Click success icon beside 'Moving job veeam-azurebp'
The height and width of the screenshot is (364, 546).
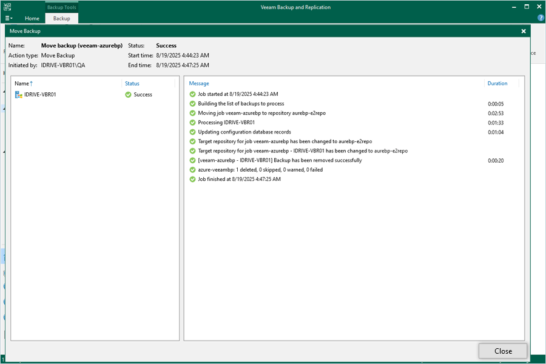pyautogui.click(x=192, y=113)
